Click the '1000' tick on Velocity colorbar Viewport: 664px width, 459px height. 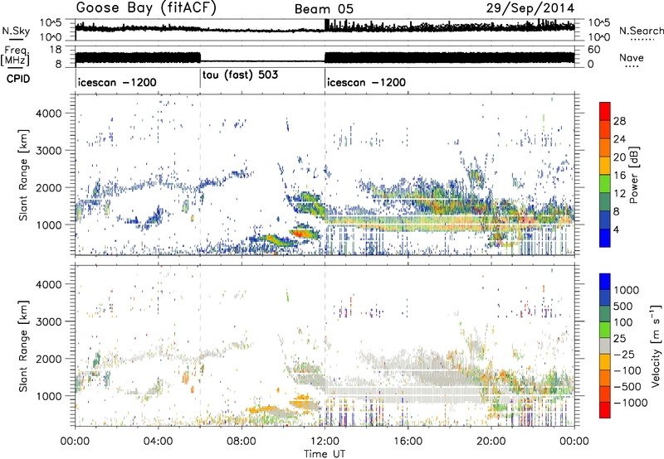(626, 290)
